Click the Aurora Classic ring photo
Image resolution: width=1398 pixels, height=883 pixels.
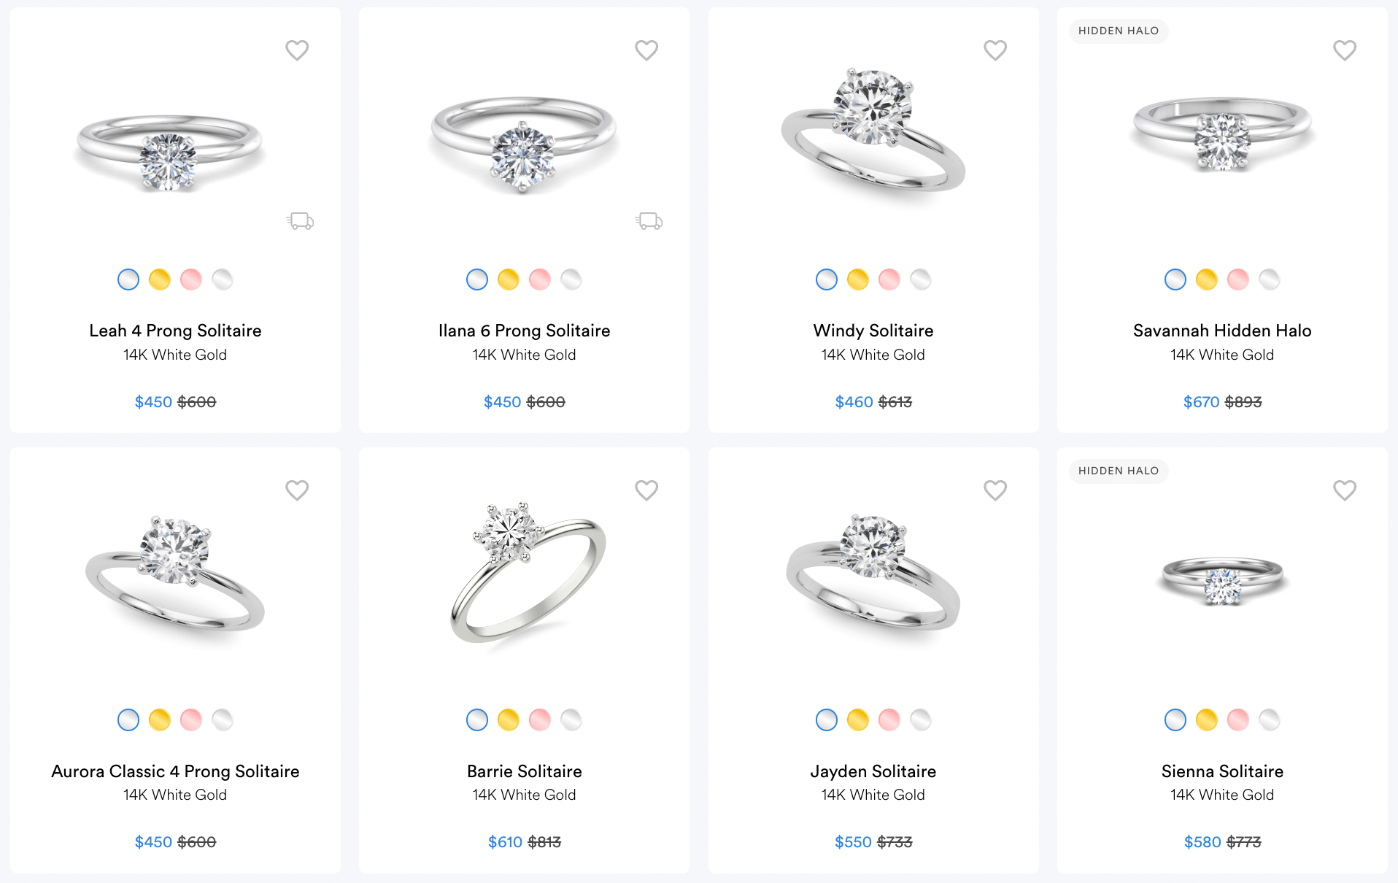coord(174,577)
